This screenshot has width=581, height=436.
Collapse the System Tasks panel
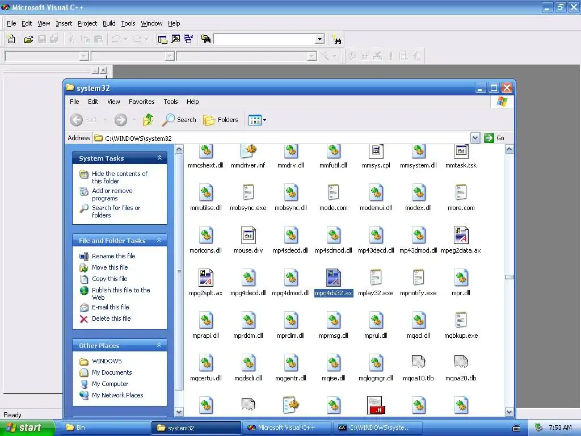pos(159,158)
